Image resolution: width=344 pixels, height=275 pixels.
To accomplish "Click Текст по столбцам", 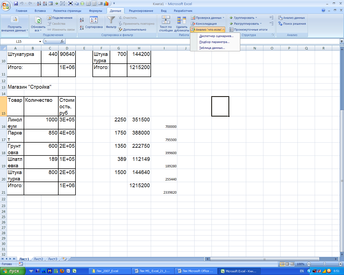I will point(166,24).
